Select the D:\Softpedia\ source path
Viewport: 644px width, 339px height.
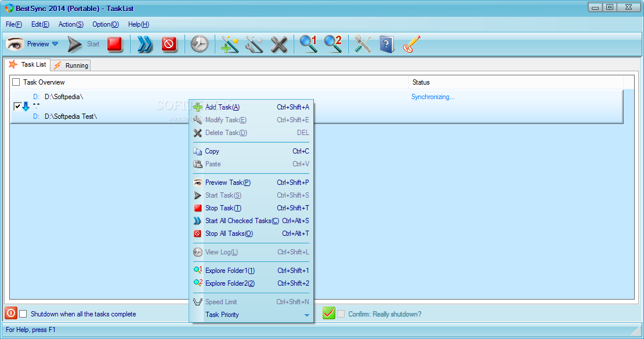coord(64,97)
